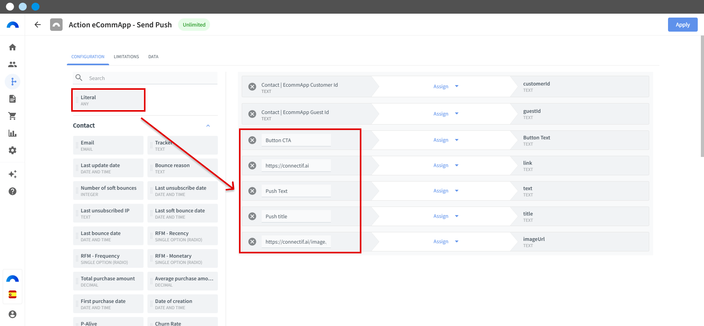
Task: Go back using the arrow icon
Action: pyautogui.click(x=38, y=25)
